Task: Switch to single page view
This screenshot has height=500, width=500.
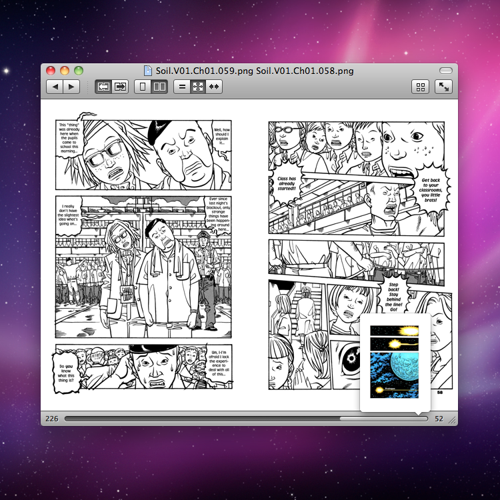Action: (143, 87)
